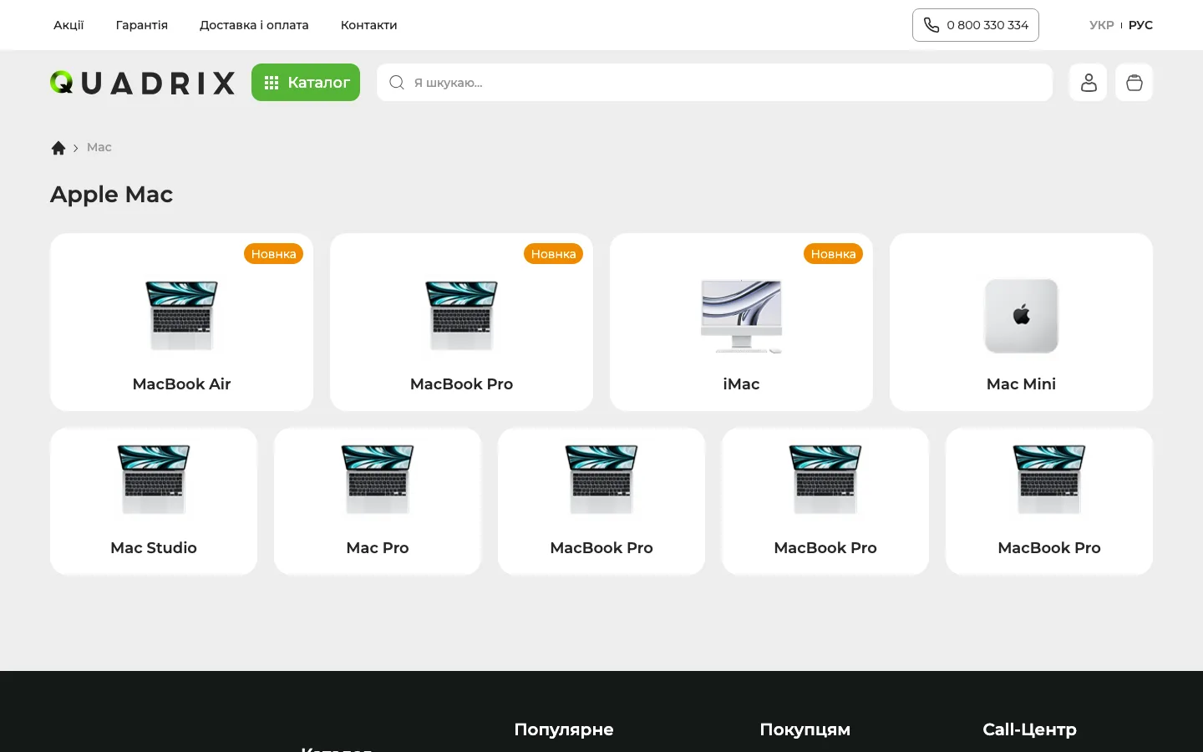This screenshot has height=752, width=1203.
Task: Open the Акції menu item
Action: coord(69,25)
